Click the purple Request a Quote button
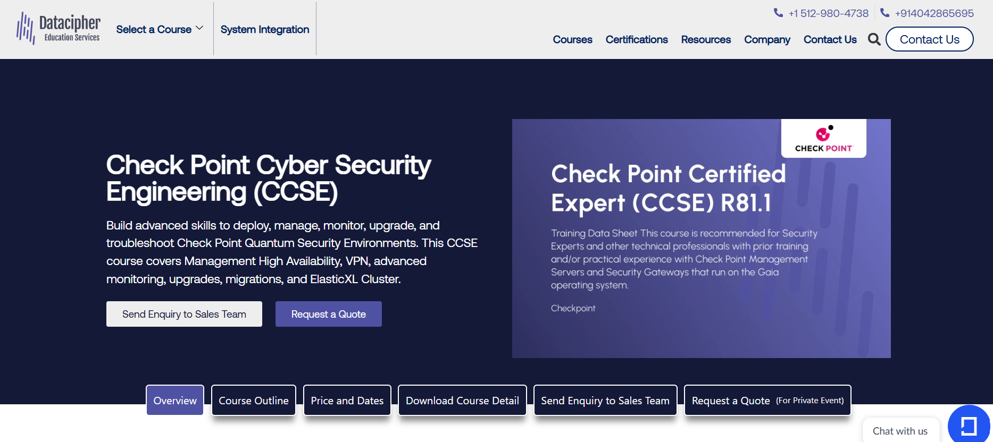 328,314
